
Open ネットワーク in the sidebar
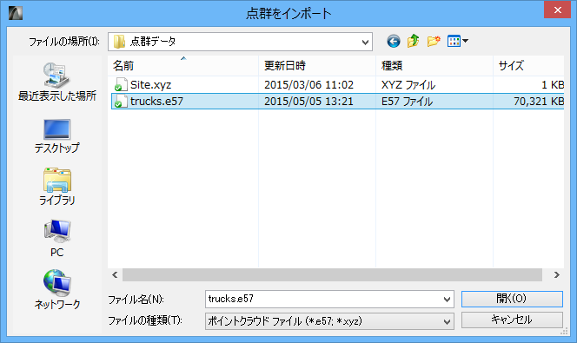(57, 289)
